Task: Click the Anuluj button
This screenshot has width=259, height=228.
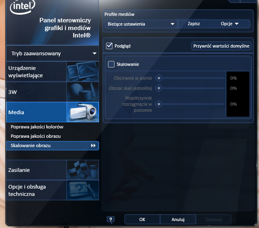Action: click(x=178, y=219)
